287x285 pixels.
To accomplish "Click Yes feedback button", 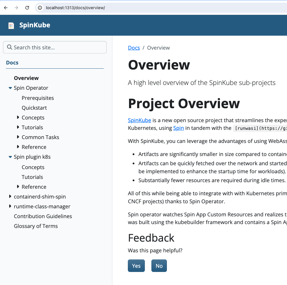I will point(136,266).
